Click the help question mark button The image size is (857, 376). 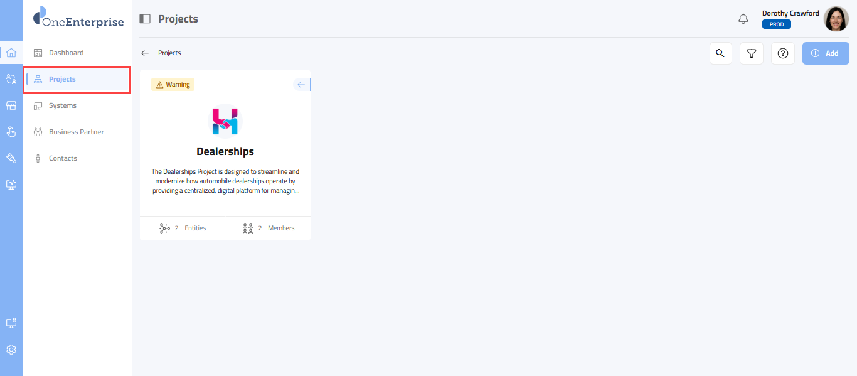(783, 53)
